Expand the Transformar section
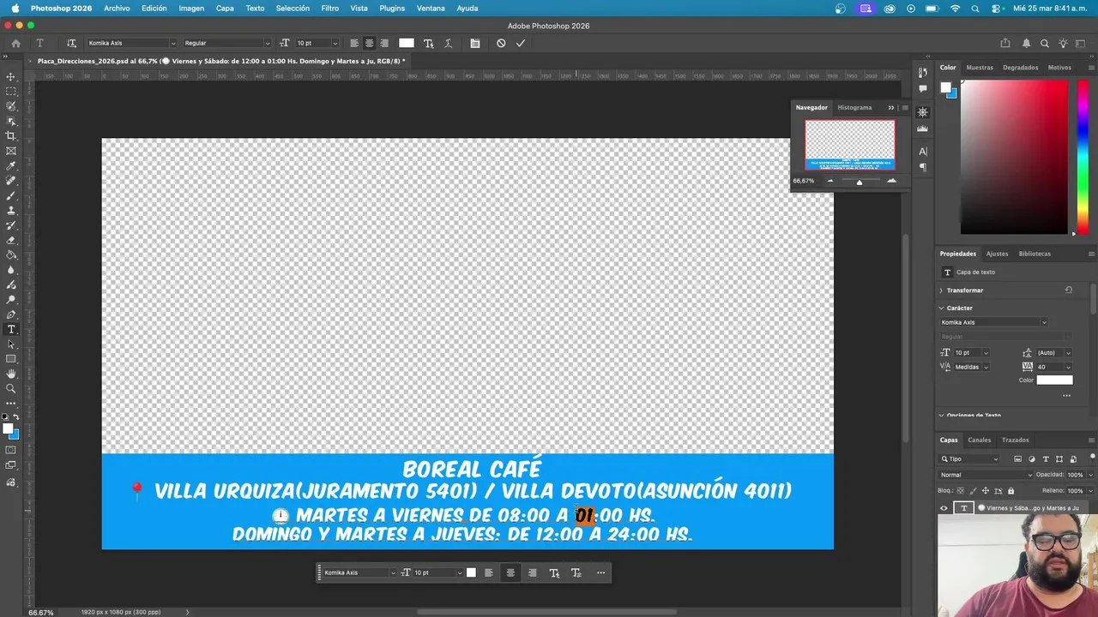 pyautogui.click(x=941, y=291)
